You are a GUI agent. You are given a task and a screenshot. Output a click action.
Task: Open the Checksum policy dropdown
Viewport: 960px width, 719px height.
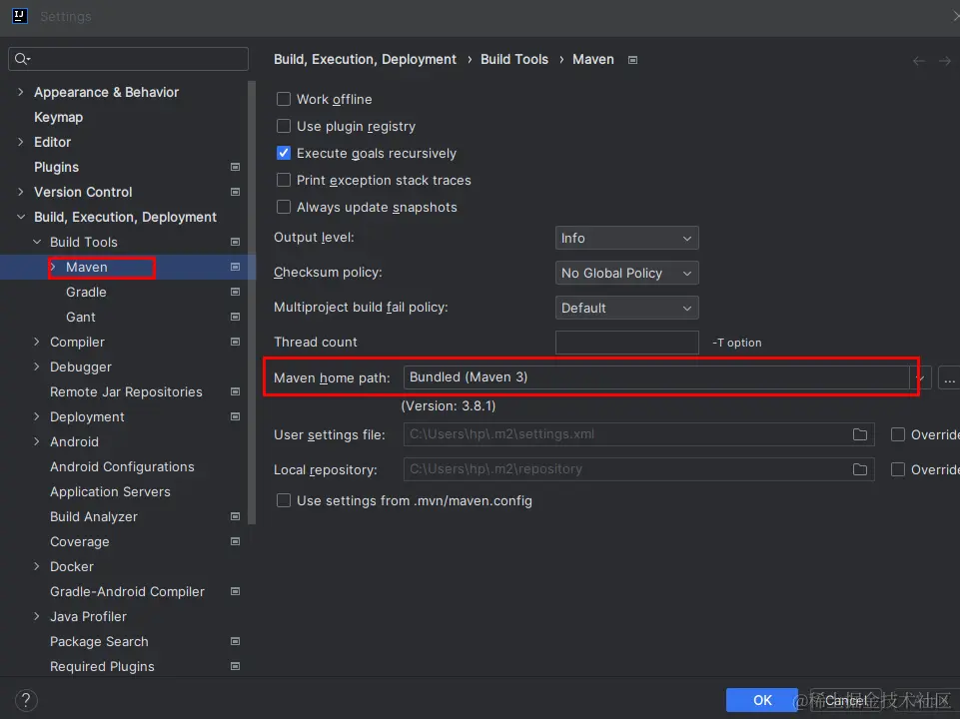tap(626, 273)
